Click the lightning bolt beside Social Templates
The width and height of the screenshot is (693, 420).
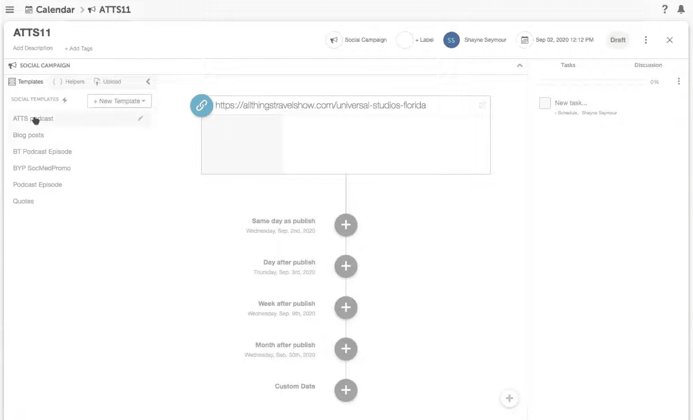tap(65, 100)
